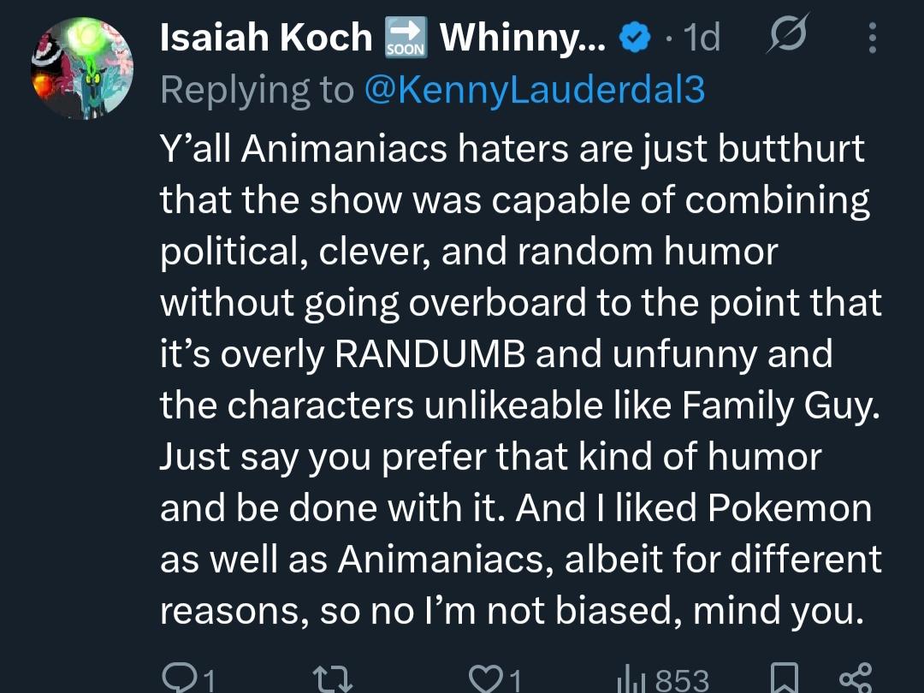Click the Grok slashed-circle icon

point(784,38)
